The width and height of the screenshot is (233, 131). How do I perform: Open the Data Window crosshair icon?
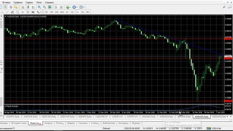pos(11,7)
